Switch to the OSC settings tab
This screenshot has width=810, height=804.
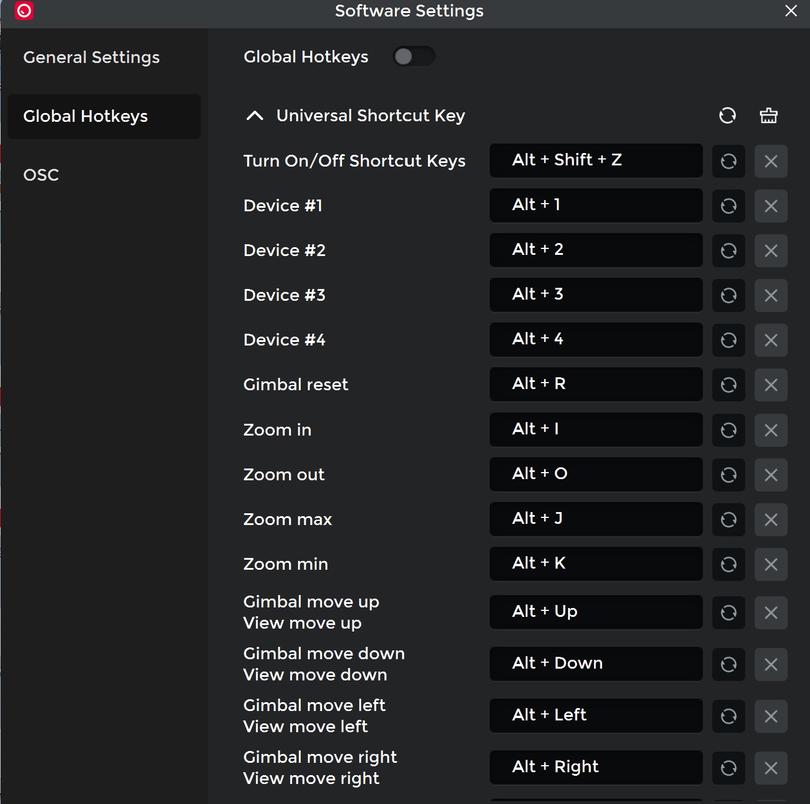pyautogui.click(x=41, y=175)
